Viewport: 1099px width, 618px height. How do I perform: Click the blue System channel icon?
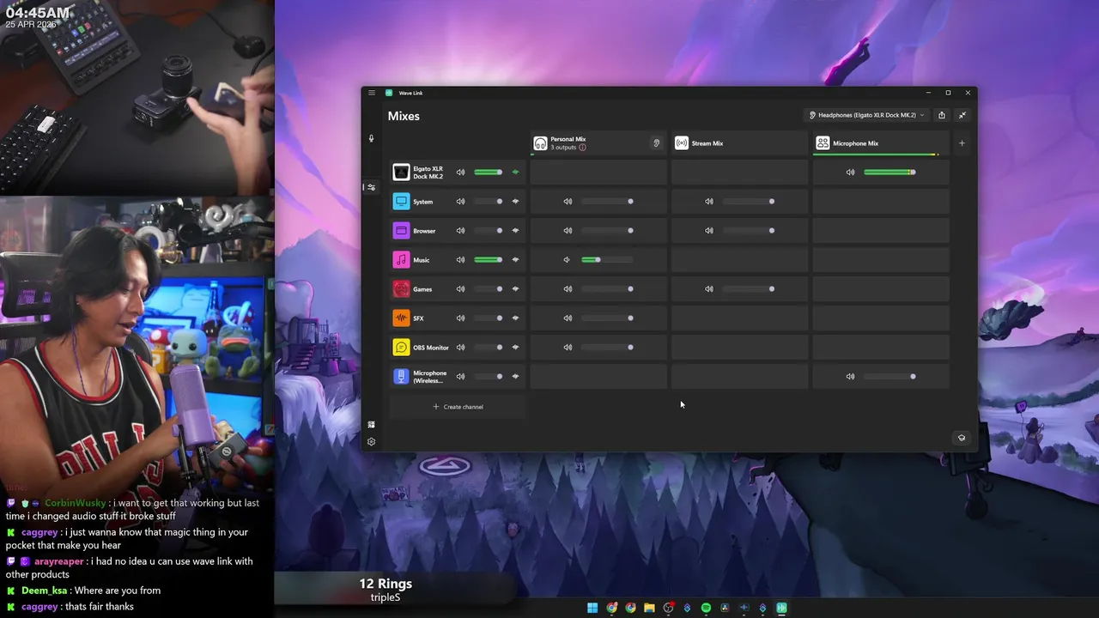pos(401,202)
